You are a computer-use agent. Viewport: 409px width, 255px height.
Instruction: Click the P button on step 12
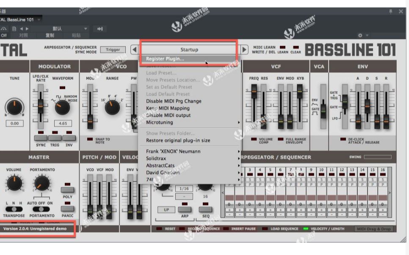[x=342, y=184]
